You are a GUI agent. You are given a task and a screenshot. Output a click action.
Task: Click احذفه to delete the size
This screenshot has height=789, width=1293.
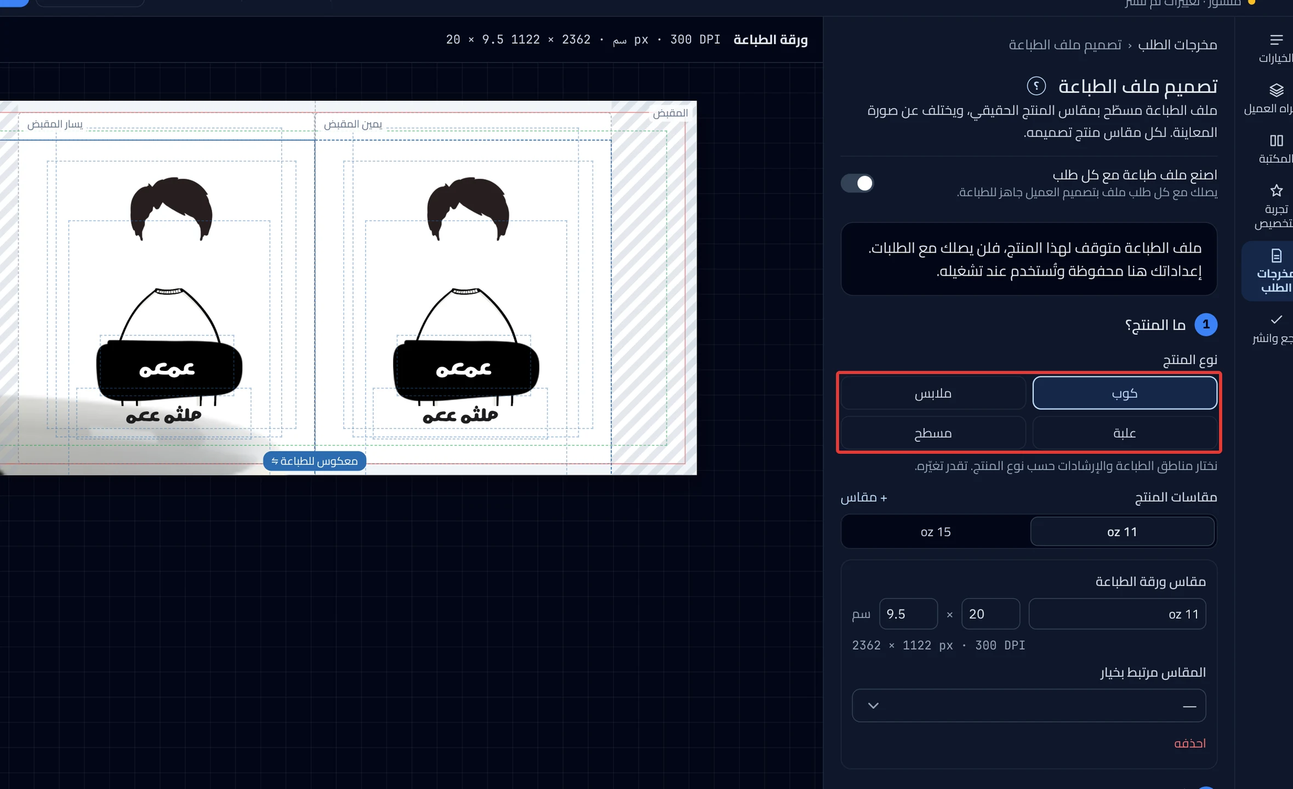[1189, 743]
